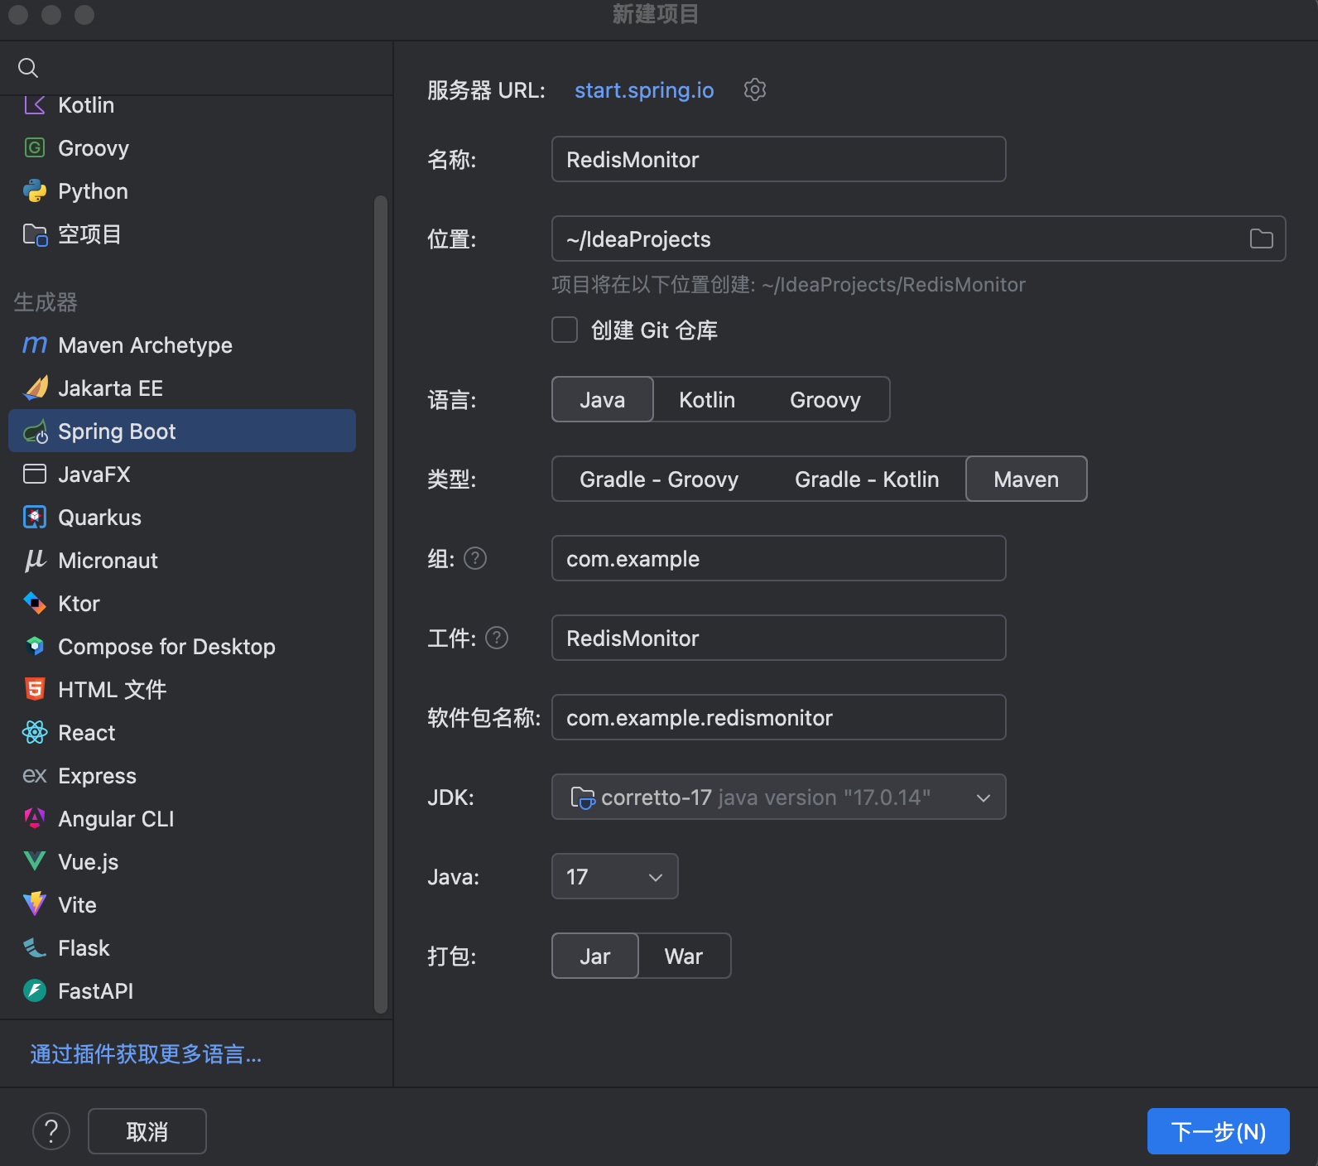Click the Compose for Desktop icon
Image resolution: width=1318 pixels, height=1166 pixels.
point(35,647)
